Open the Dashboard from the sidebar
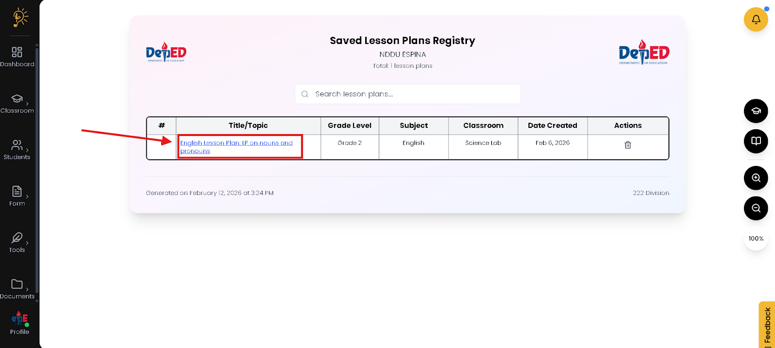 pyautogui.click(x=17, y=57)
